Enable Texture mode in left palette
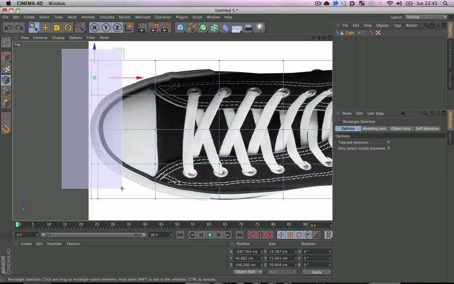Viewport: 454px width, 284px height. 6,68
